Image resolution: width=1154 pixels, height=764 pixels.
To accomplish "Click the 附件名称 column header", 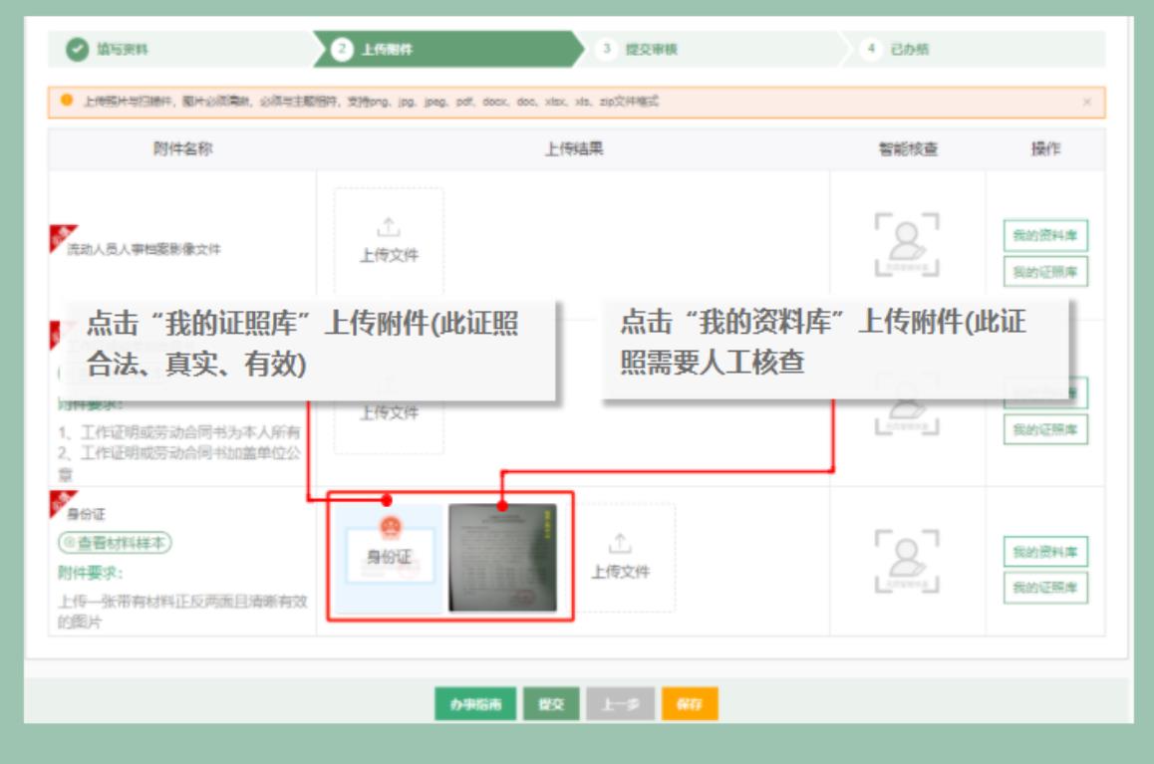I will [x=182, y=148].
